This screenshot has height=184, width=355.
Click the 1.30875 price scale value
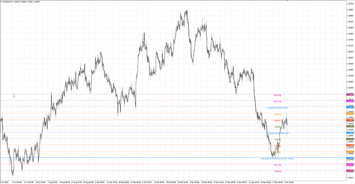coord(350,178)
